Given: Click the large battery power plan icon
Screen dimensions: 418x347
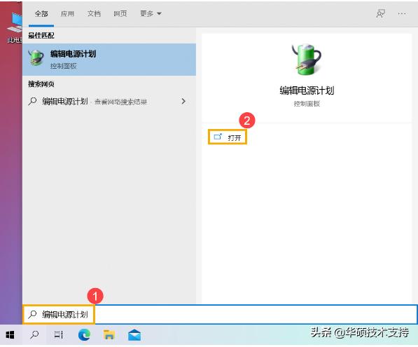Looking at the screenshot, I should click(307, 60).
